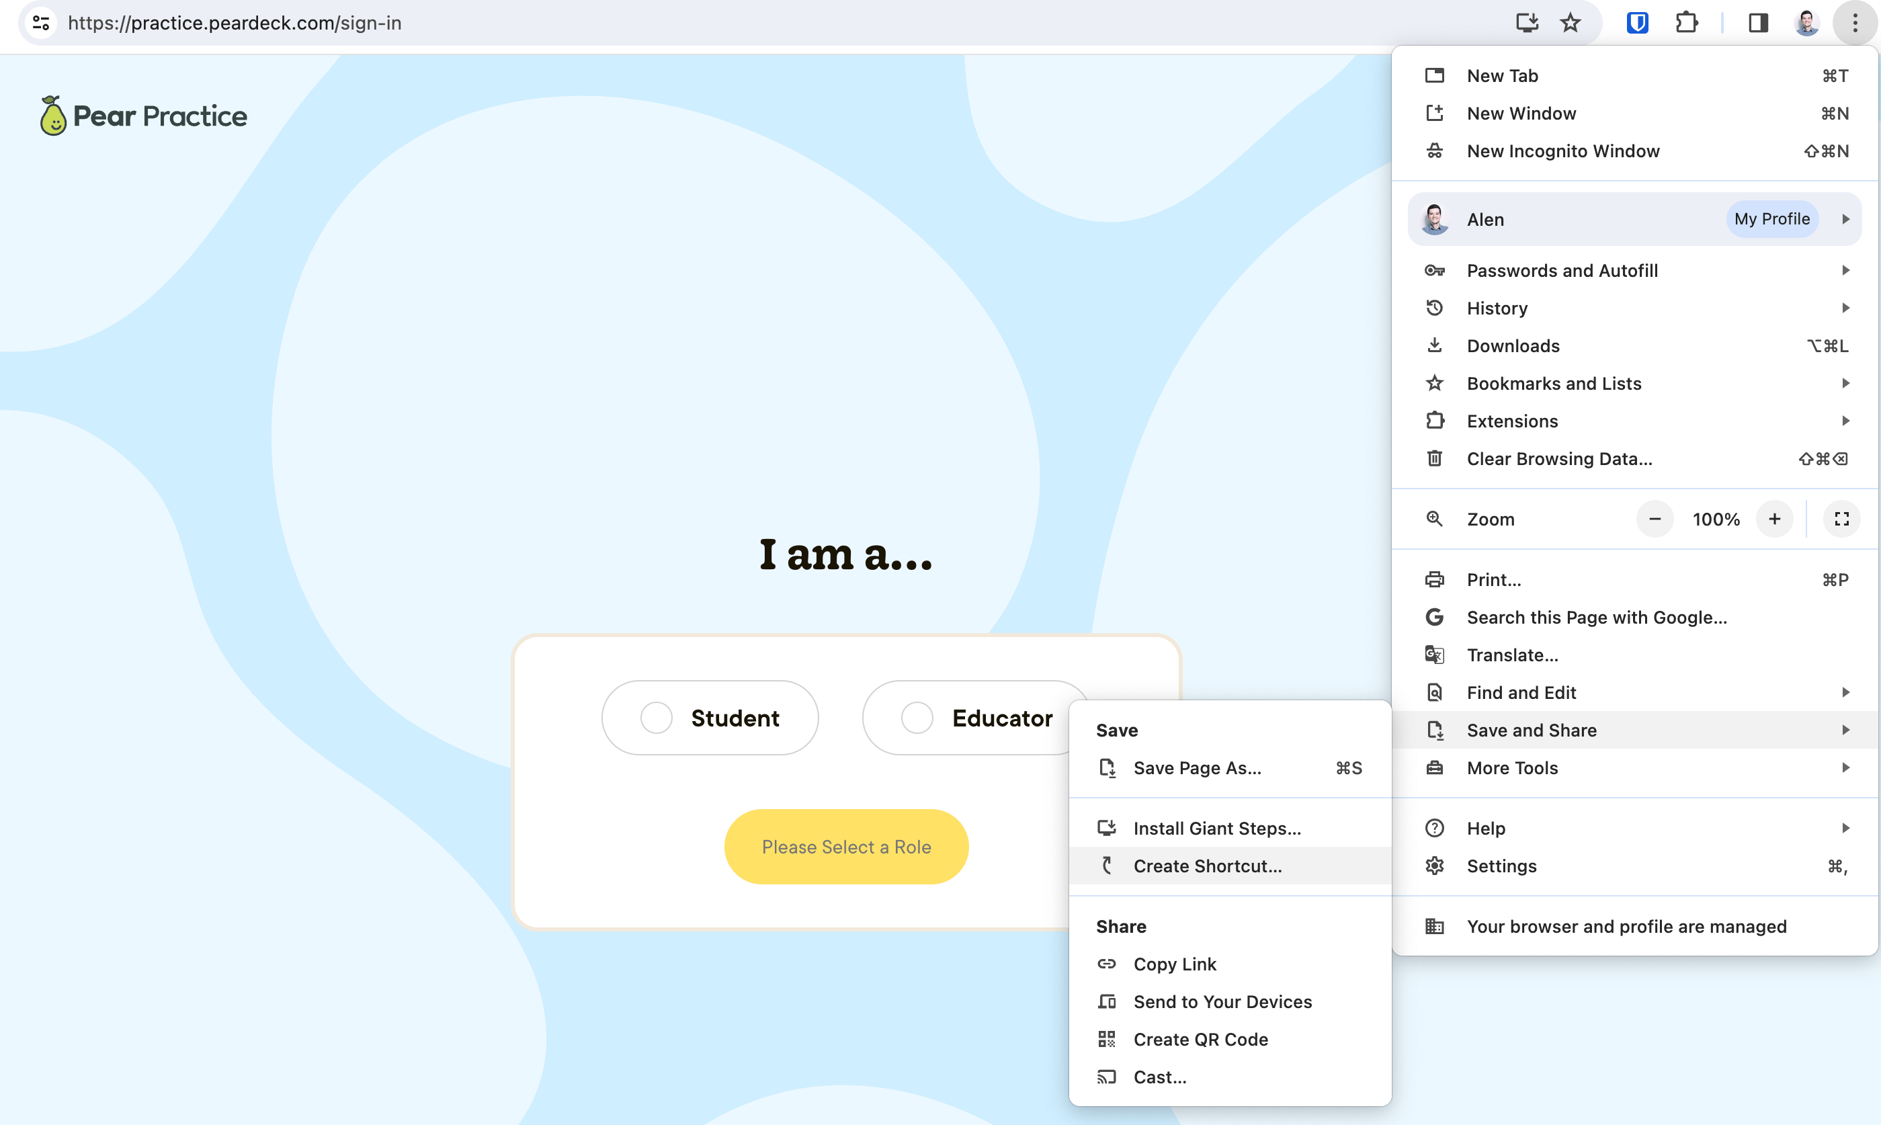Click the Save Page As file icon

[x=1106, y=768]
